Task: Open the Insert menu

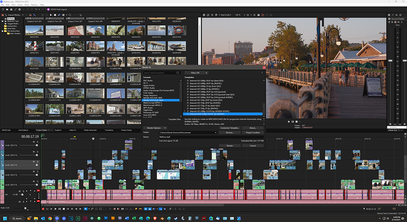Action: pyautogui.click(x=20, y=5)
